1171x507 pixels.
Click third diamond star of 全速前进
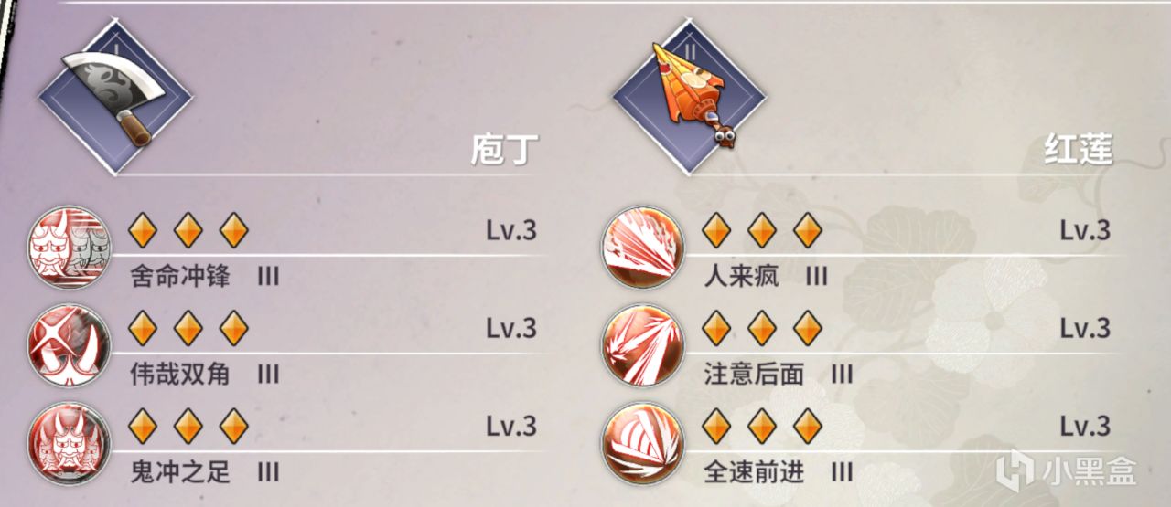click(x=808, y=427)
